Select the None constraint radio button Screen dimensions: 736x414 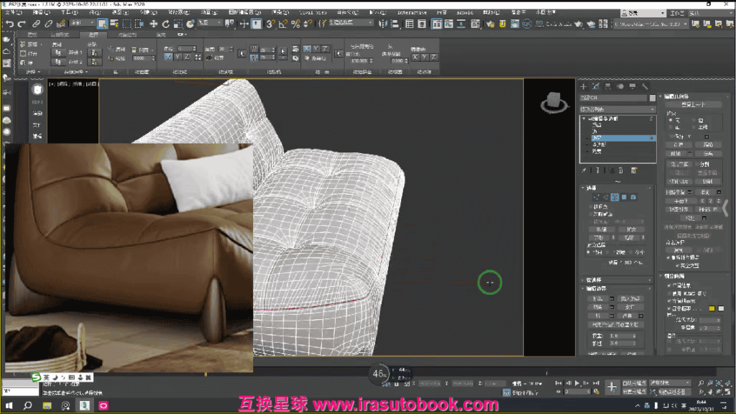click(x=671, y=120)
